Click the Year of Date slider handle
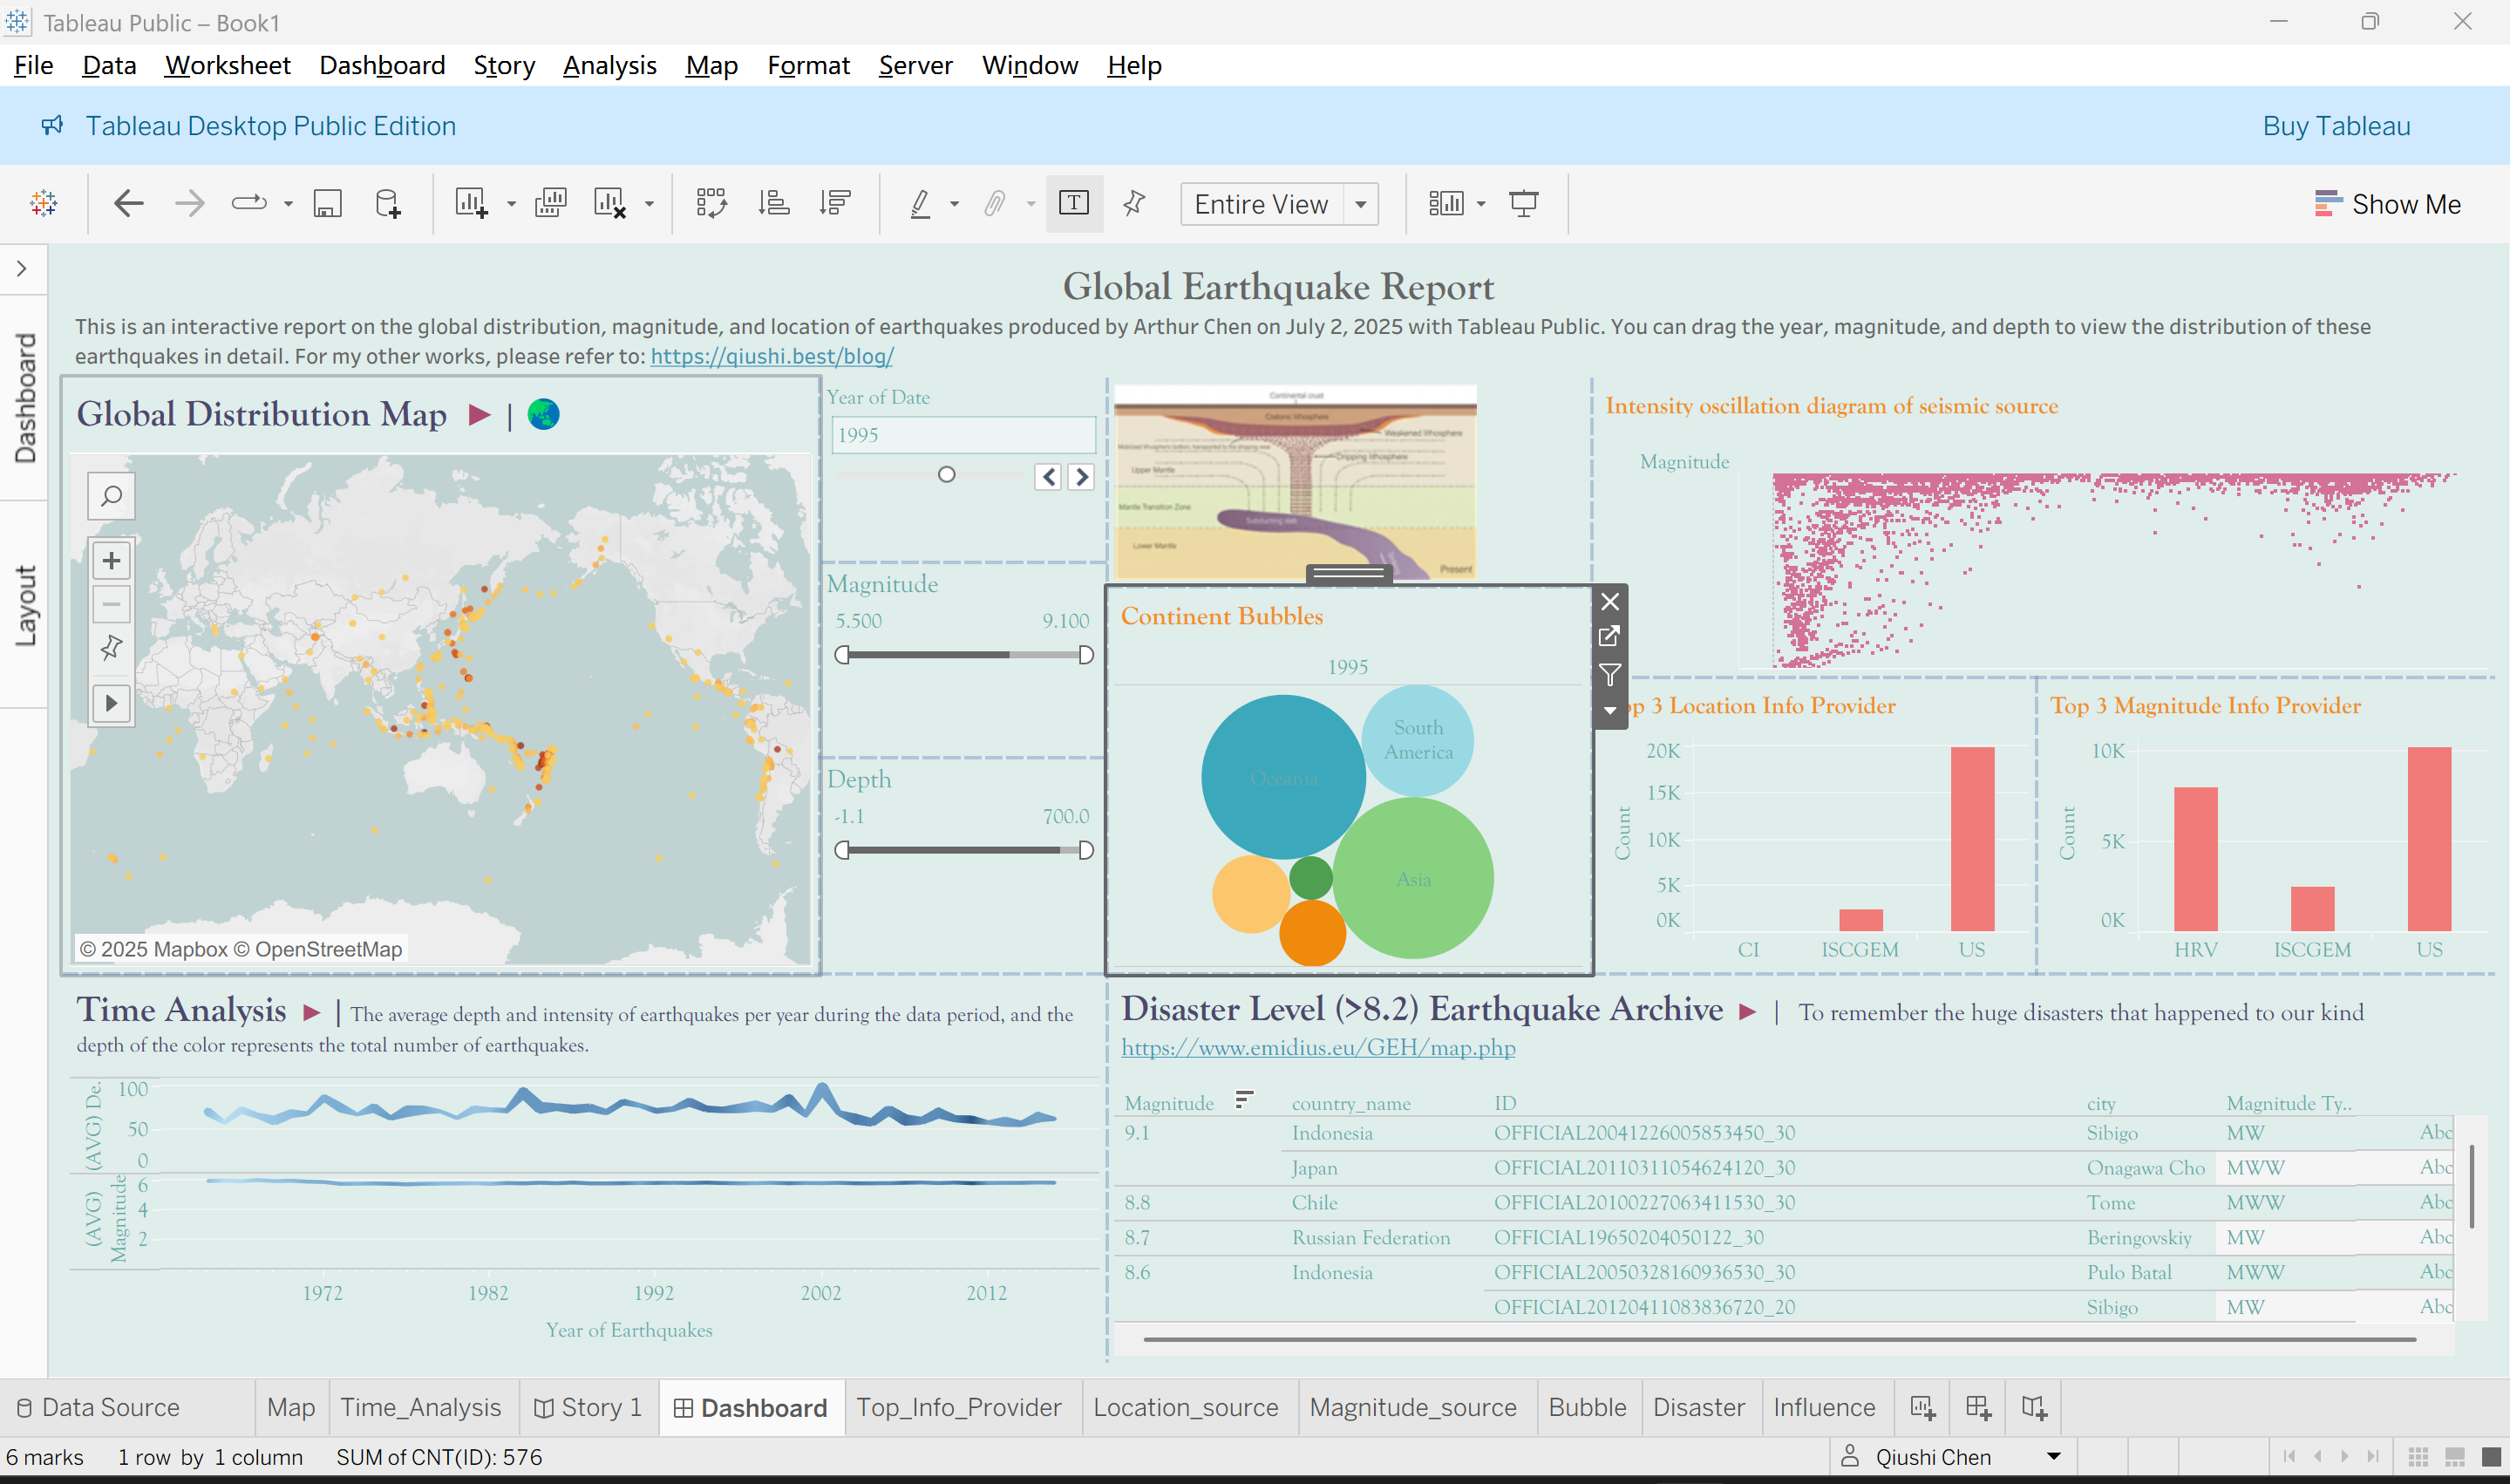Screen dimensions: 2510x1484 947,475
